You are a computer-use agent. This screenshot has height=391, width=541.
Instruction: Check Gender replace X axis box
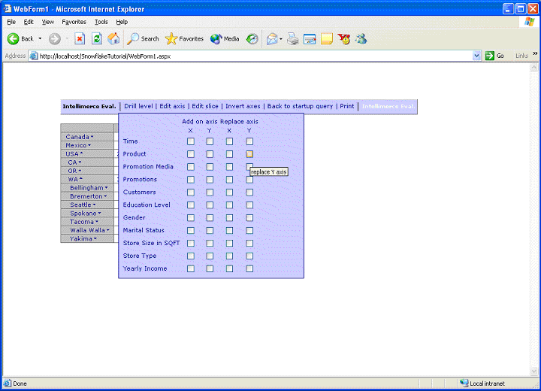229,218
